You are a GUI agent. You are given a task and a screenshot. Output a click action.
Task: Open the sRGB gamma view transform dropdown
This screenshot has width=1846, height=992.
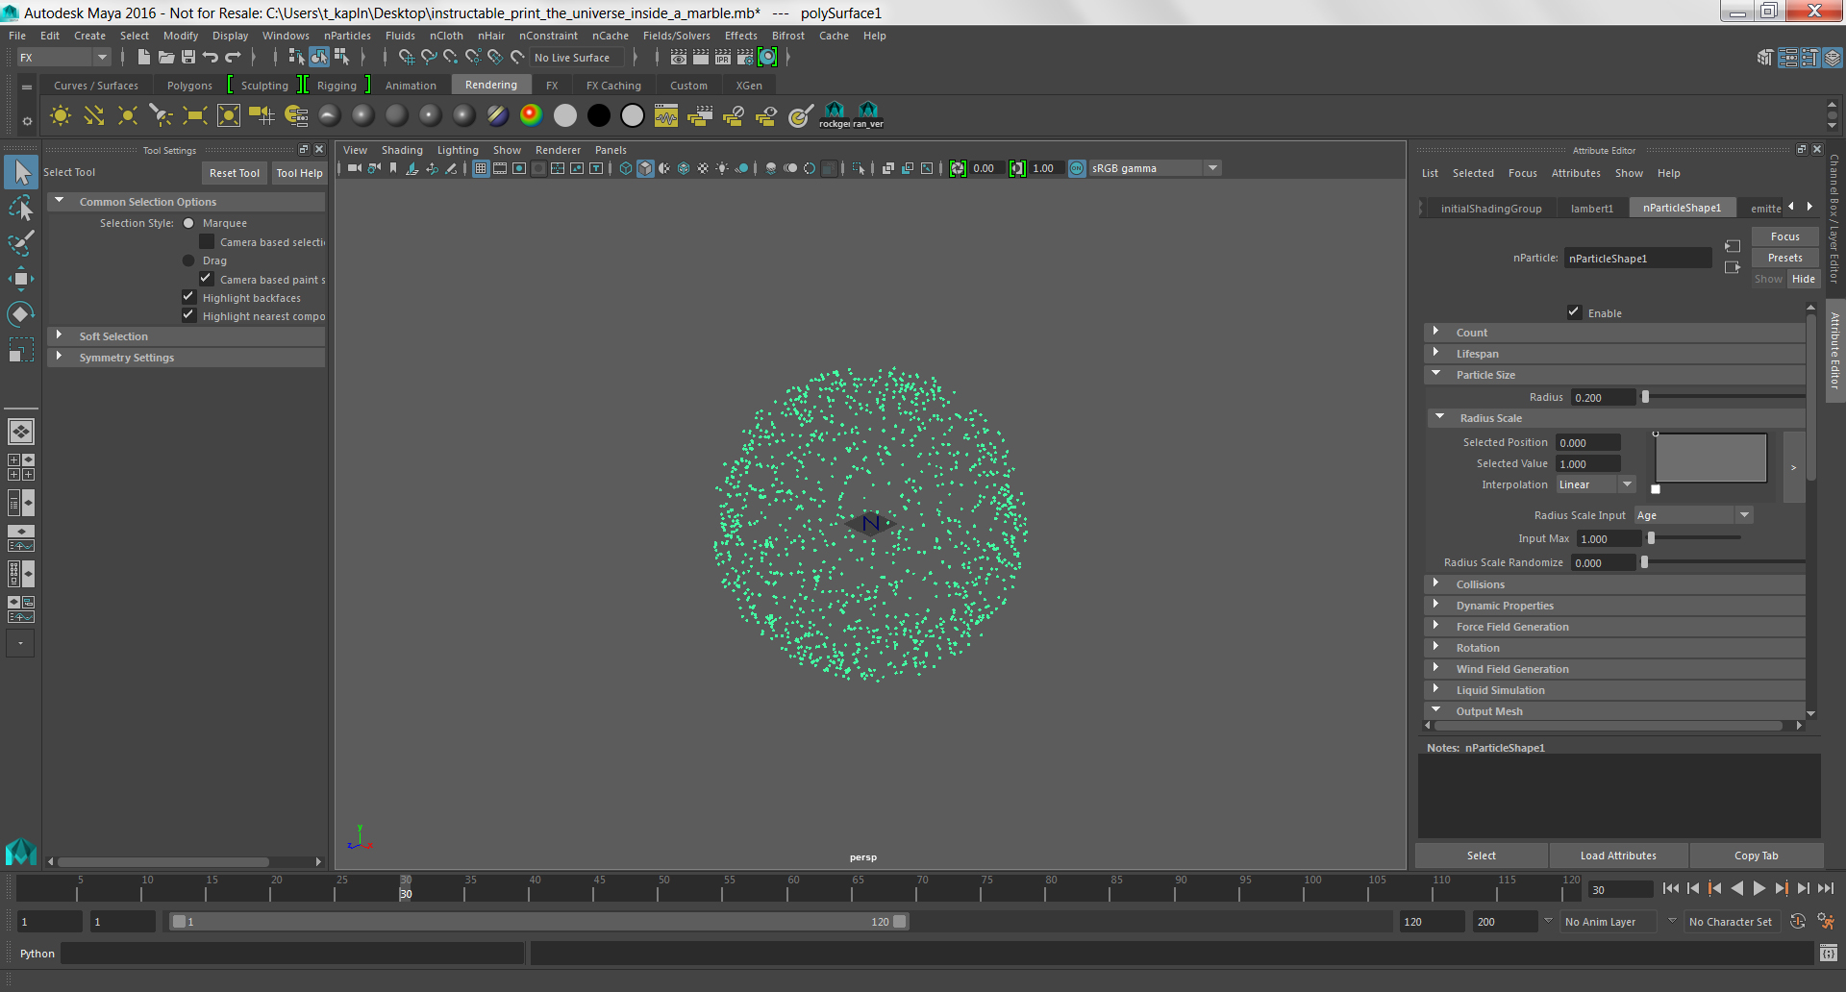coord(1155,168)
